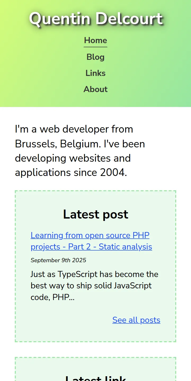Click the PHP... ending of the excerpt
The height and width of the screenshot is (381, 191).
coord(64,297)
